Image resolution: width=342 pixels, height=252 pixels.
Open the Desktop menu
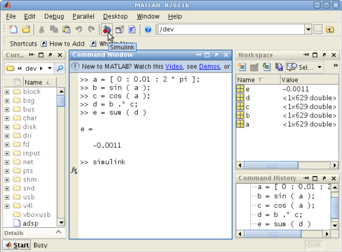pos(115,16)
